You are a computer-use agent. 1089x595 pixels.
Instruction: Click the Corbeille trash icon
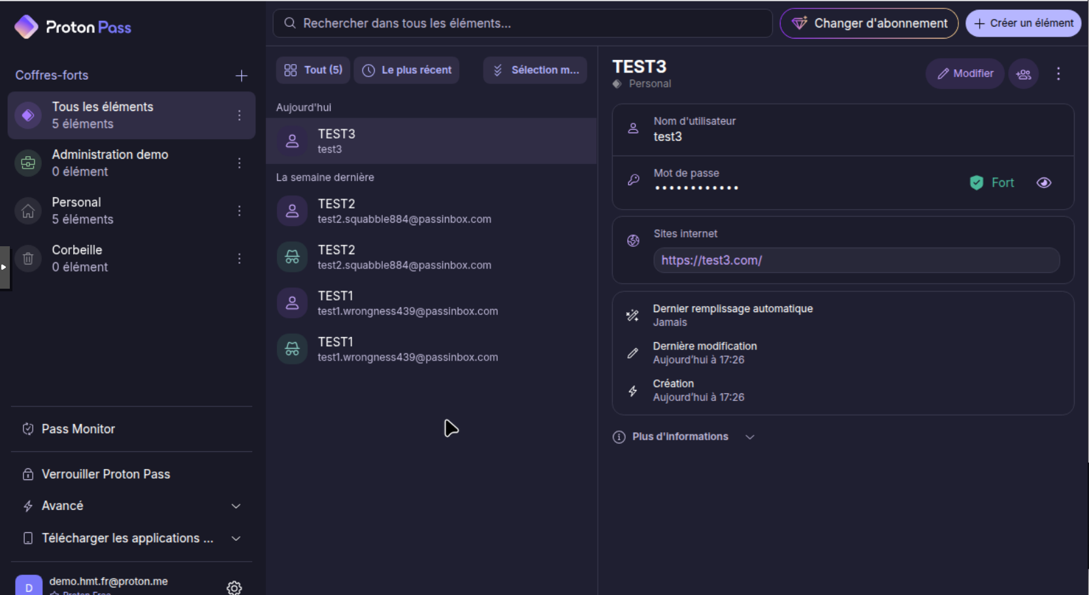coord(28,259)
